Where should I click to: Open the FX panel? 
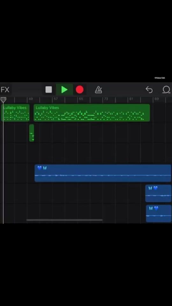click(x=5, y=90)
